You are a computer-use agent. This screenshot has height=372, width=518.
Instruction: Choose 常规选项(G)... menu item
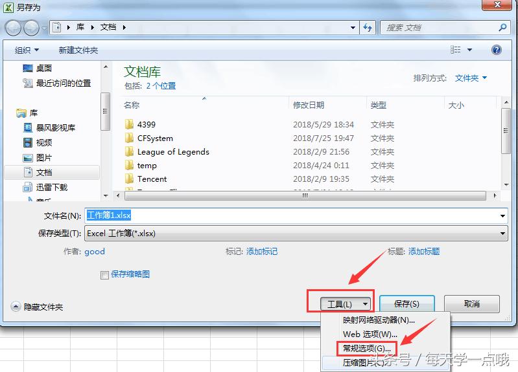tap(367, 348)
